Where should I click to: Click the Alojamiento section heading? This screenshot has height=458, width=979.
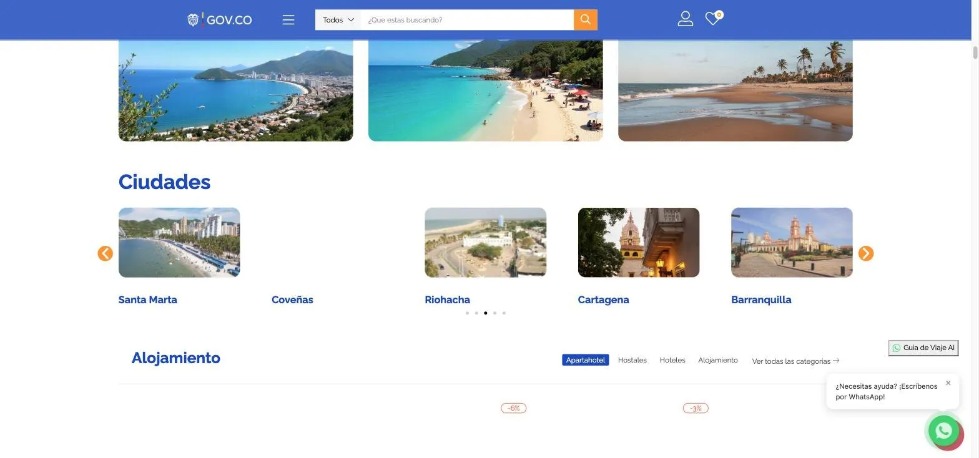pos(175,358)
